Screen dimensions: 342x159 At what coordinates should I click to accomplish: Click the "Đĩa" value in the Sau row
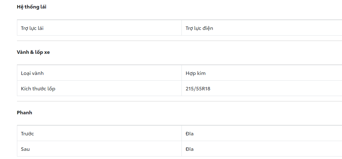pyautogui.click(x=189, y=149)
